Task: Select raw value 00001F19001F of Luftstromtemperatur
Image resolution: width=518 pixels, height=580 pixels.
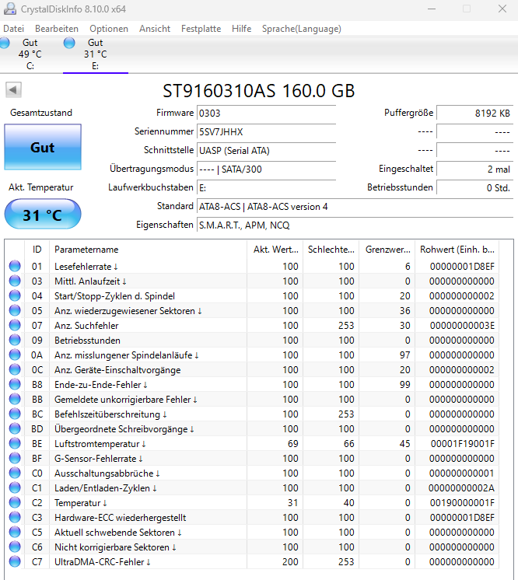Action: coord(463,443)
